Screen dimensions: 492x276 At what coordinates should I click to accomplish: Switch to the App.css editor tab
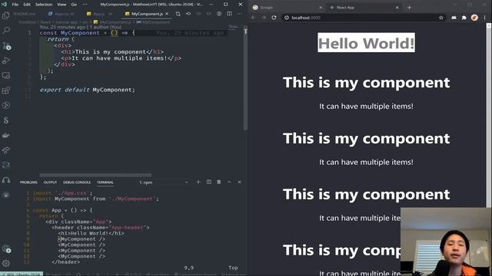click(61, 14)
